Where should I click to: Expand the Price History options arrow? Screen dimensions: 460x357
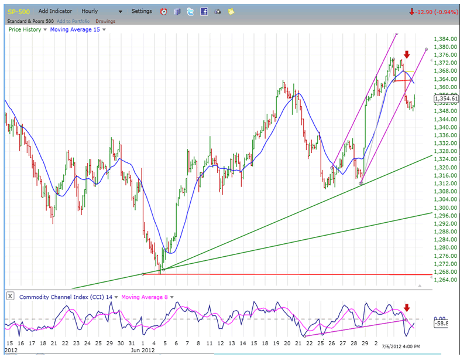[x=45, y=29]
